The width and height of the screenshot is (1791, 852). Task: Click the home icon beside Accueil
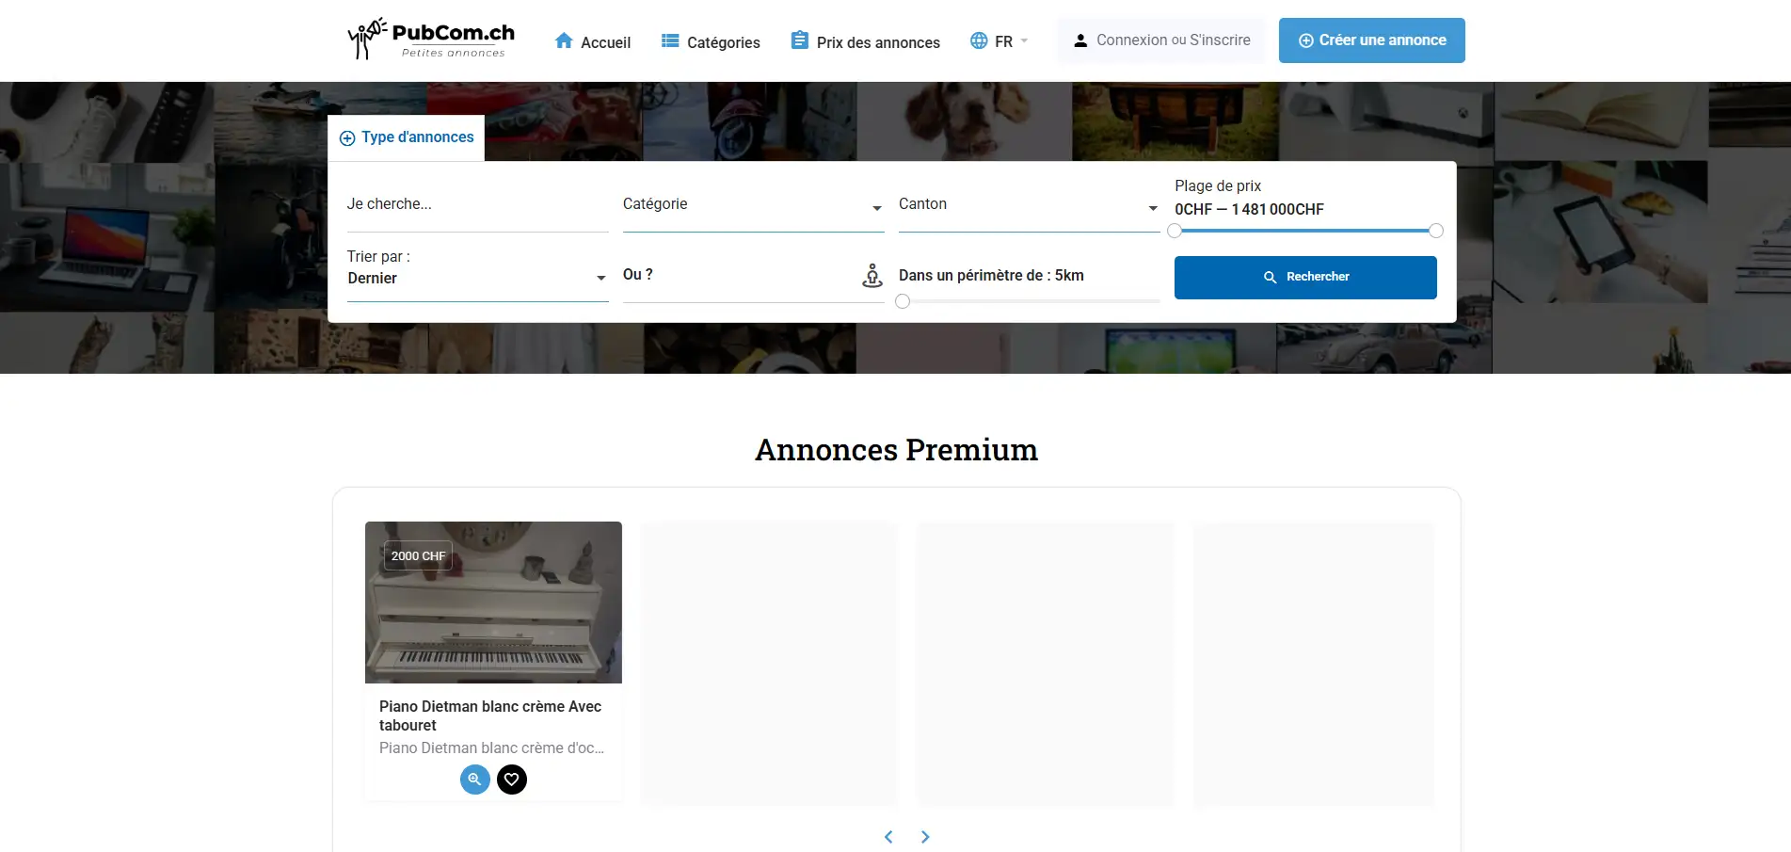[x=564, y=41]
